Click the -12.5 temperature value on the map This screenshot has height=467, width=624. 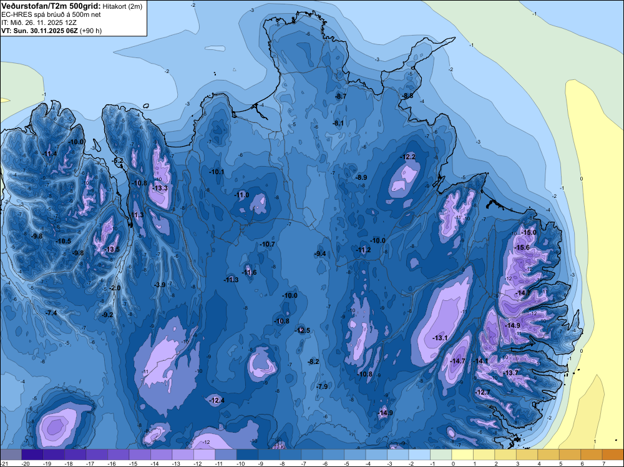pos(303,331)
